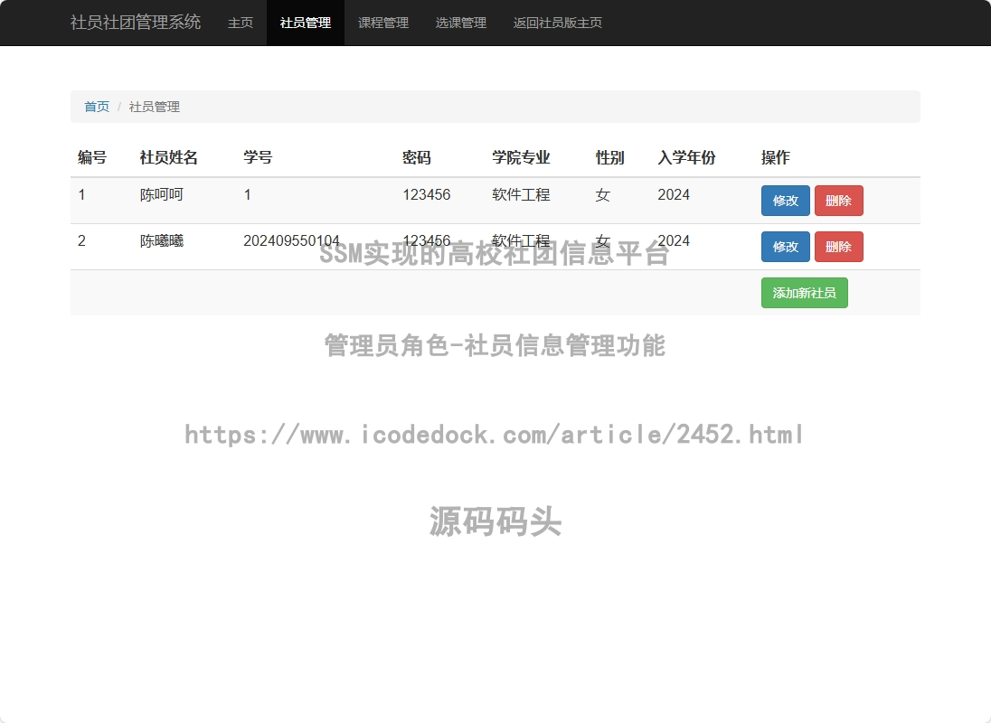Click 社员管理 breadcrumb text
Viewport: 991px width, 723px height.
[155, 107]
